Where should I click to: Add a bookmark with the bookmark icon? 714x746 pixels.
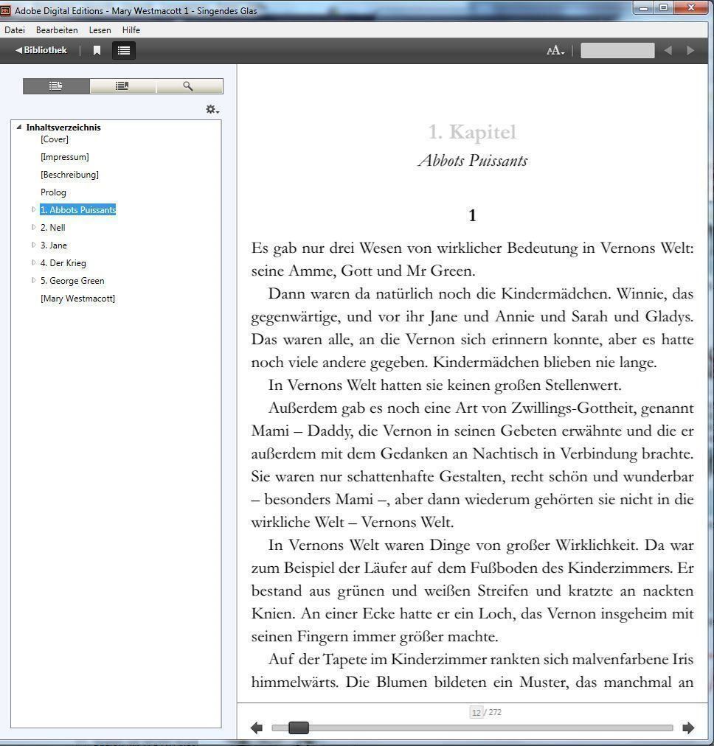pyautogui.click(x=97, y=50)
